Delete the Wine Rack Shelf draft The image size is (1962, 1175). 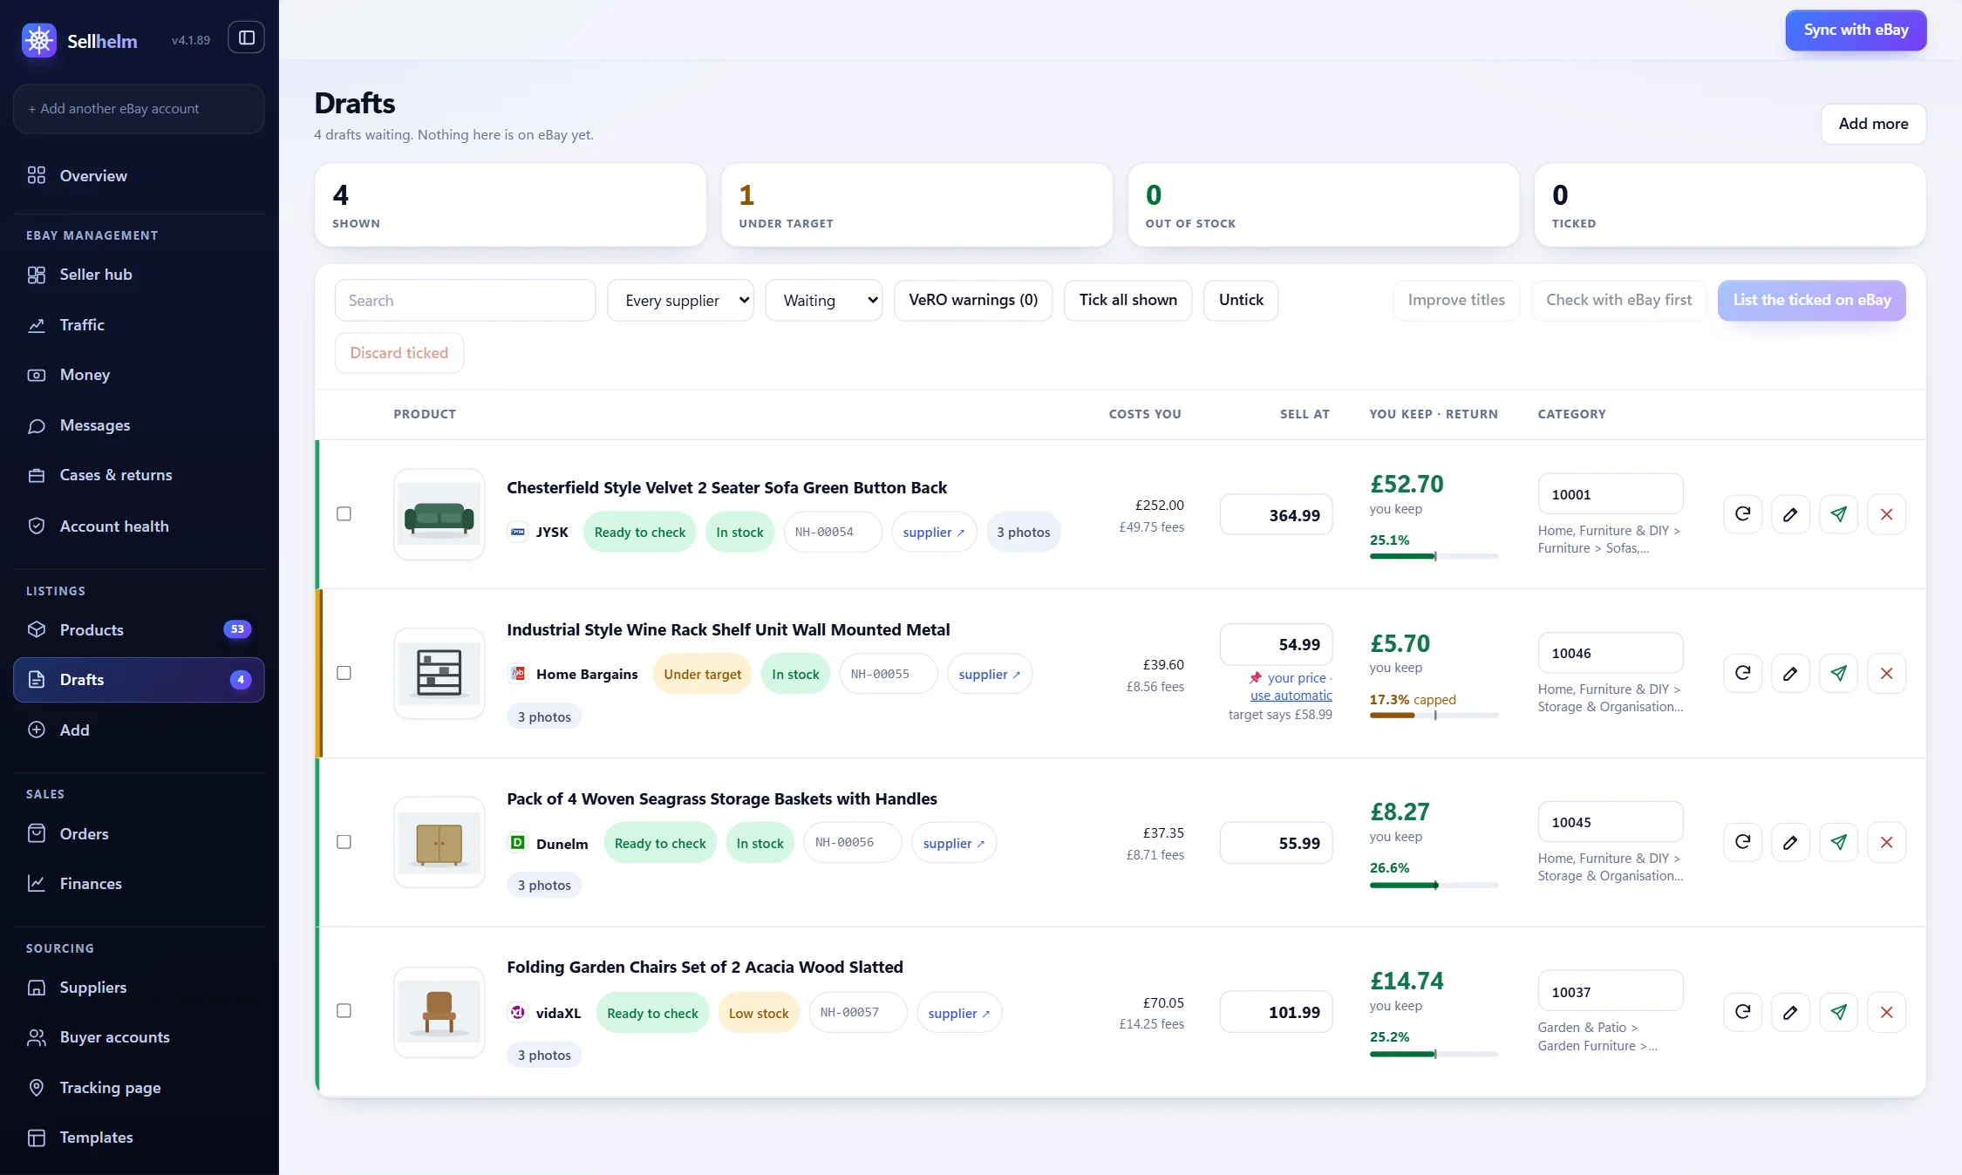[x=1886, y=673]
